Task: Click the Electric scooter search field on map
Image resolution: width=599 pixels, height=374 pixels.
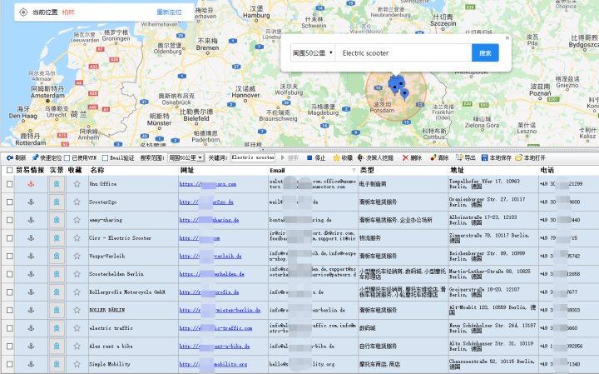Action: [x=403, y=53]
